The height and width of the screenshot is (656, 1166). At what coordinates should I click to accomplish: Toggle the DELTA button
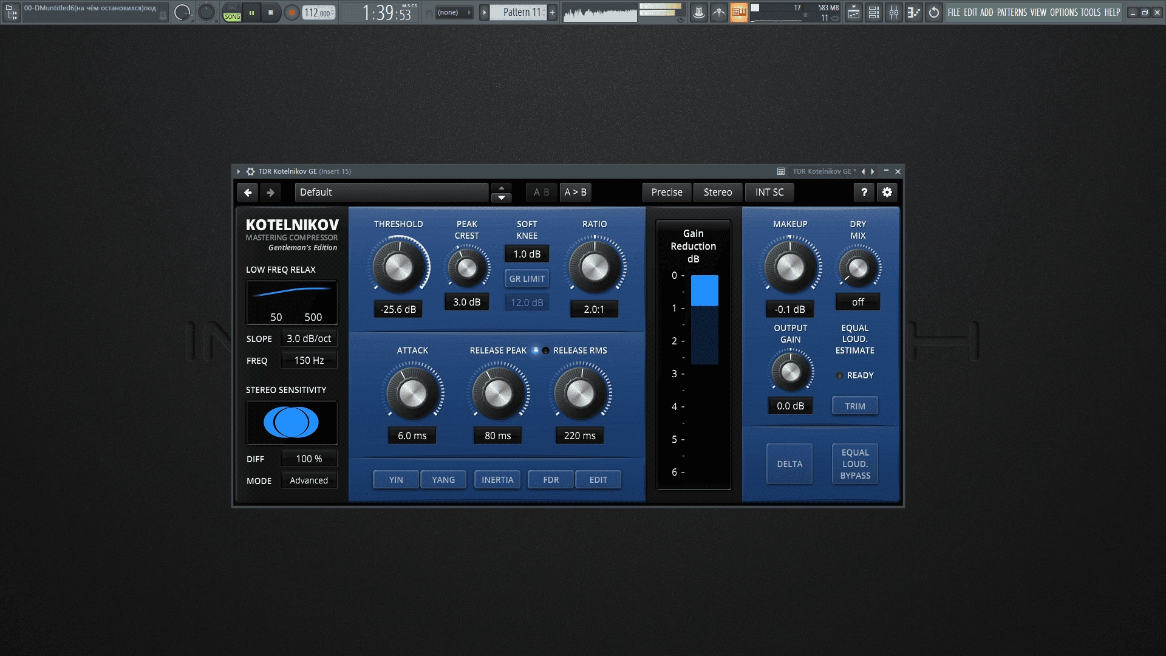(x=789, y=464)
